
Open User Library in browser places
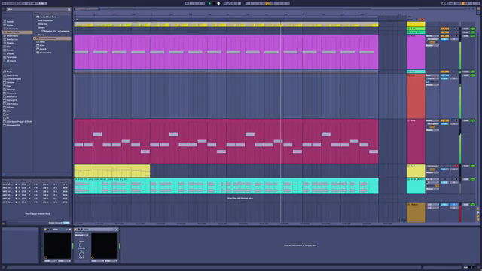click(12, 75)
